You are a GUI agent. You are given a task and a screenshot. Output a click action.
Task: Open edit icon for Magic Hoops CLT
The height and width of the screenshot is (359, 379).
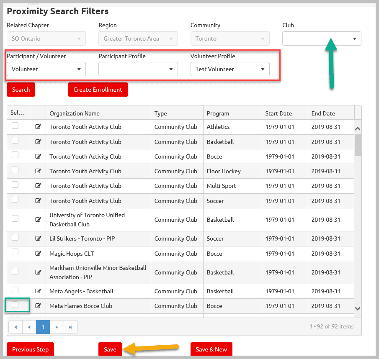point(38,253)
